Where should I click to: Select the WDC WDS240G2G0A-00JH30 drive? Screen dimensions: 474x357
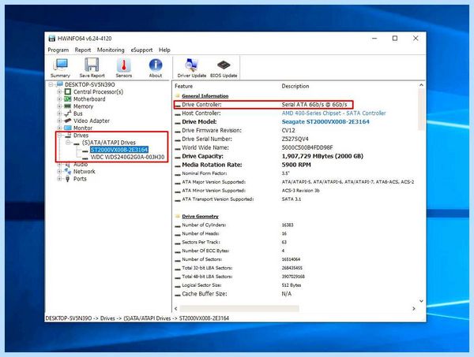click(x=127, y=157)
